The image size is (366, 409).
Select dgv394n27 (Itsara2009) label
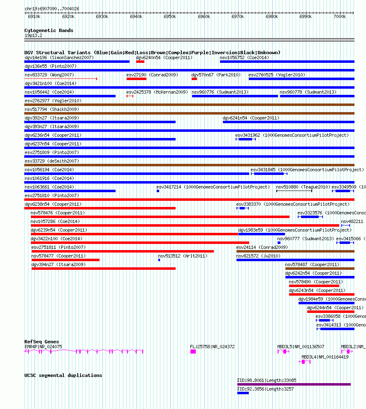pyautogui.click(x=58, y=264)
